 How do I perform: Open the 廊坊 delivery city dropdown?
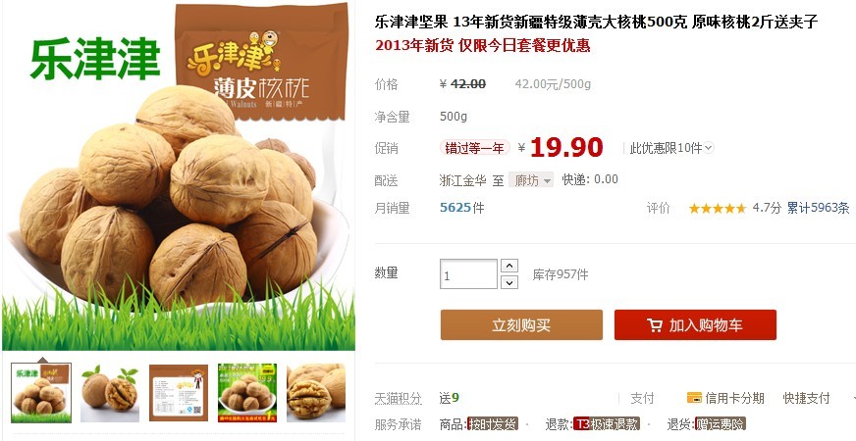point(531,180)
